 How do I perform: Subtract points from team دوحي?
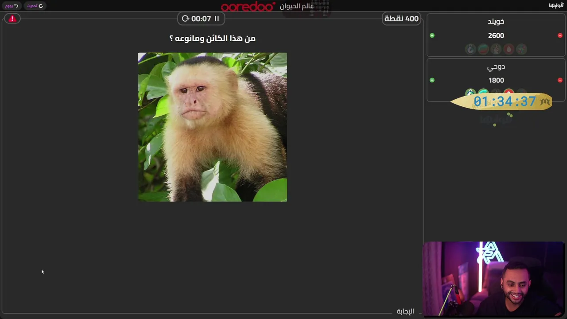coord(560,80)
